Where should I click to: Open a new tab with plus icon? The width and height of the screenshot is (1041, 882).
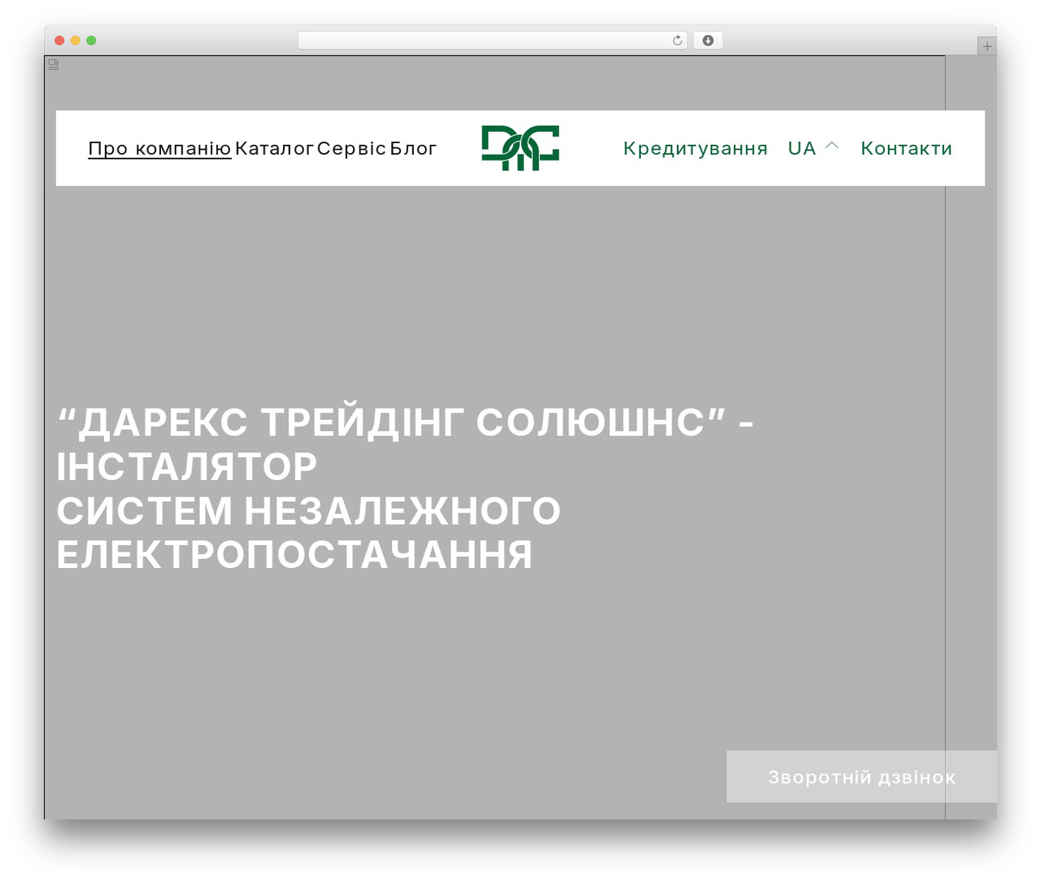(987, 46)
